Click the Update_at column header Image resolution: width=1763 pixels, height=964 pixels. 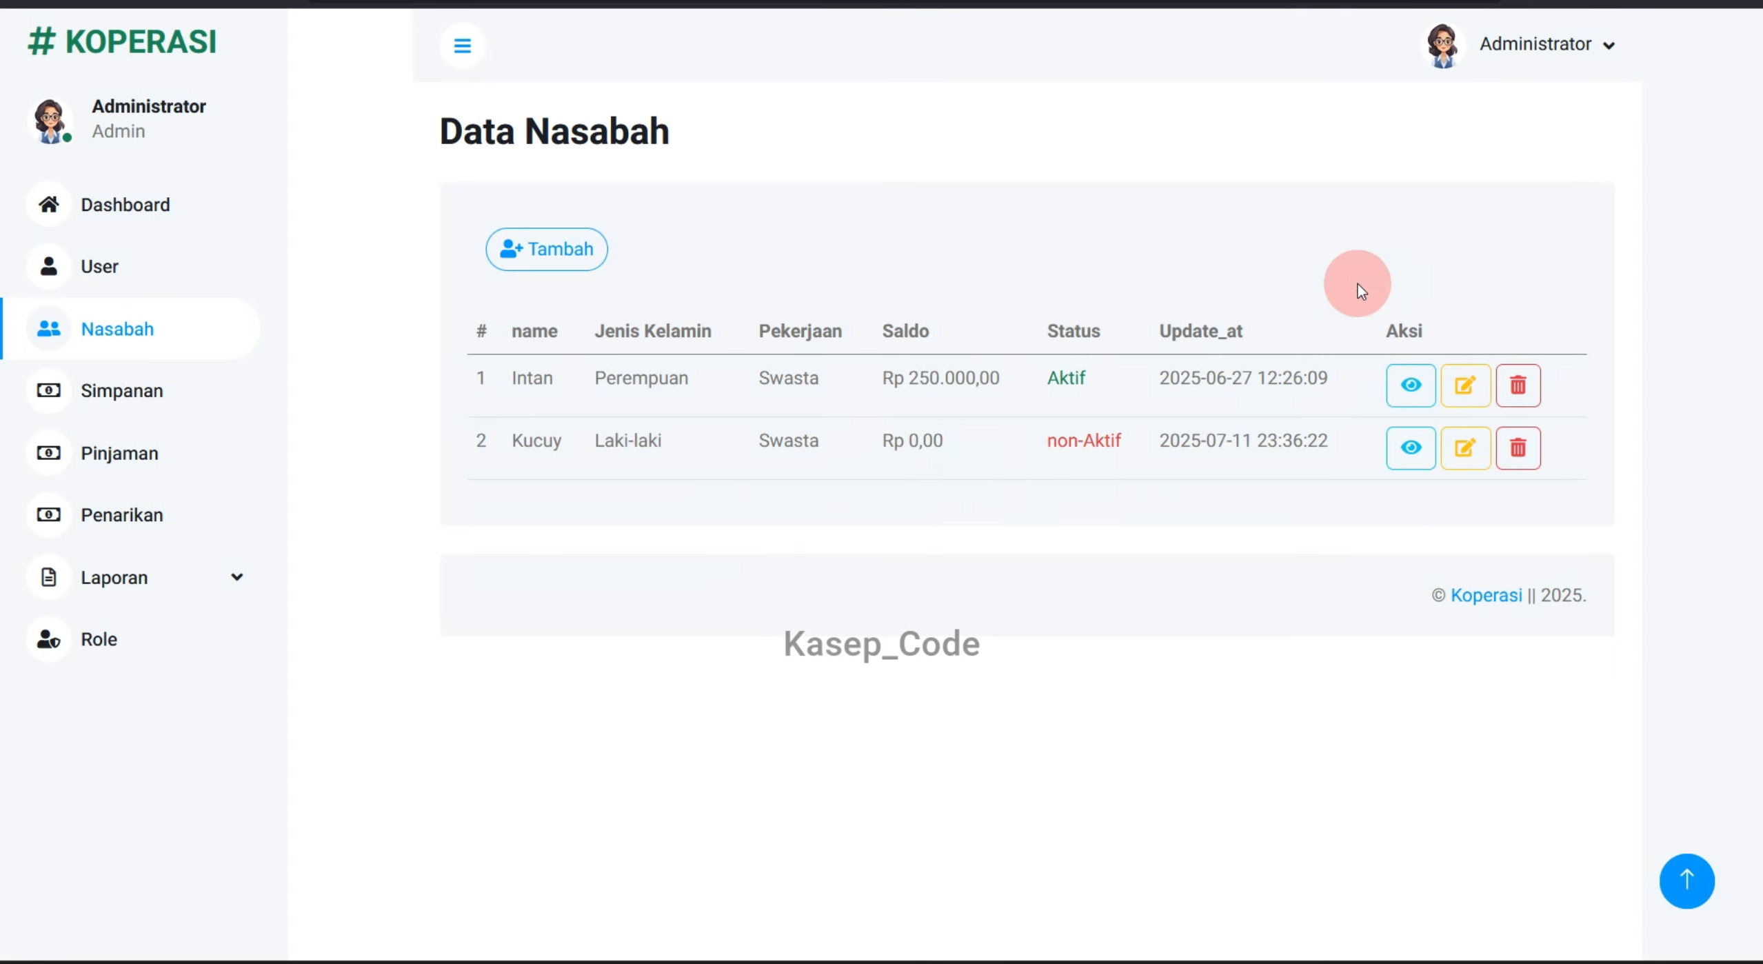tap(1200, 332)
